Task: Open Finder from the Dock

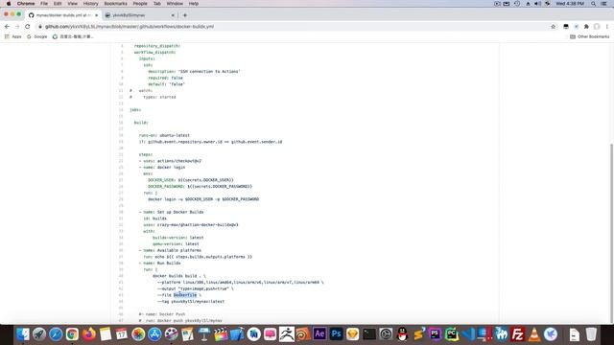Action: tap(23, 334)
